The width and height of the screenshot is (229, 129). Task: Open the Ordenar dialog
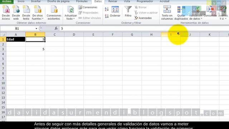(115, 12)
